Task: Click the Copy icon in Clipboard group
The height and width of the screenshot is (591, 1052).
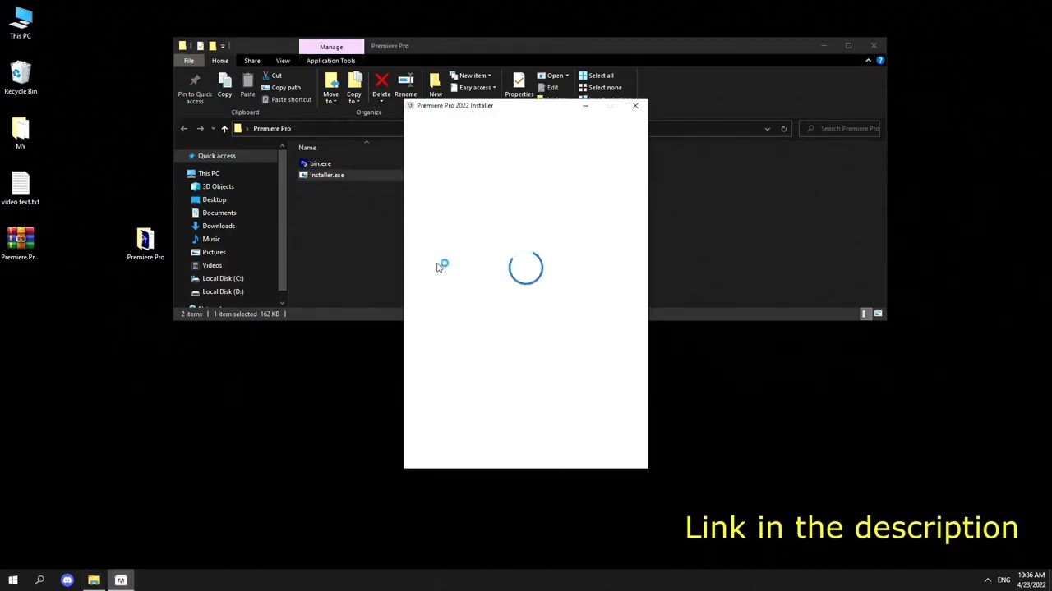Action: point(224,80)
